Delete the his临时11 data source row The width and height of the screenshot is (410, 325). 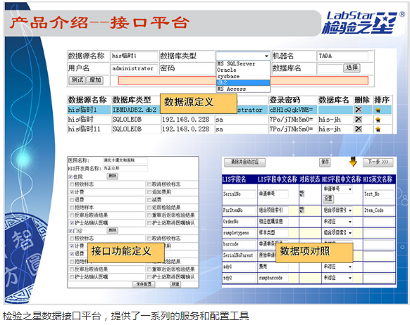pyautogui.click(x=359, y=129)
